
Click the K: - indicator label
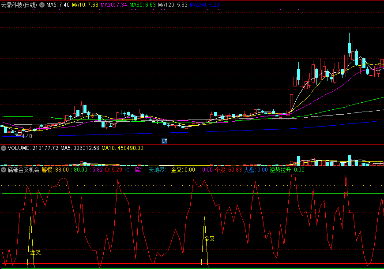click(x=128, y=170)
